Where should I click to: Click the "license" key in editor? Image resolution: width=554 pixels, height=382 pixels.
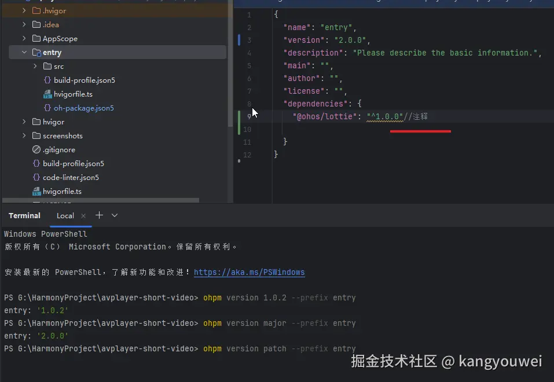[x=304, y=91]
